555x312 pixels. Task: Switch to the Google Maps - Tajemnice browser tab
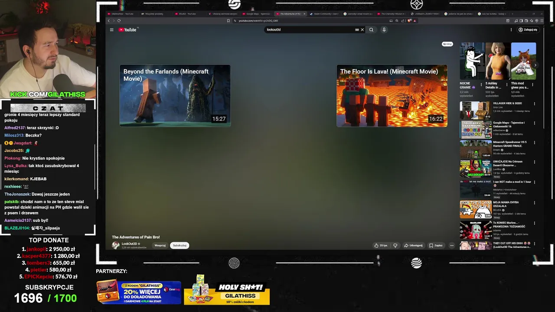(258, 14)
